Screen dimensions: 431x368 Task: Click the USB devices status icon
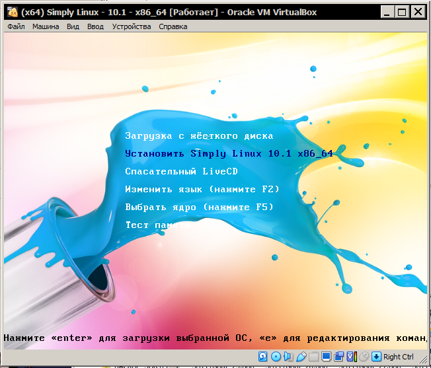pyautogui.click(x=301, y=357)
